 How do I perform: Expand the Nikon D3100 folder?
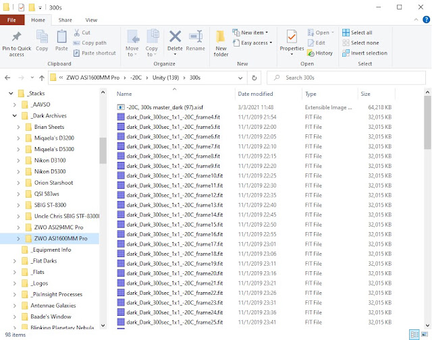point(18,161)
